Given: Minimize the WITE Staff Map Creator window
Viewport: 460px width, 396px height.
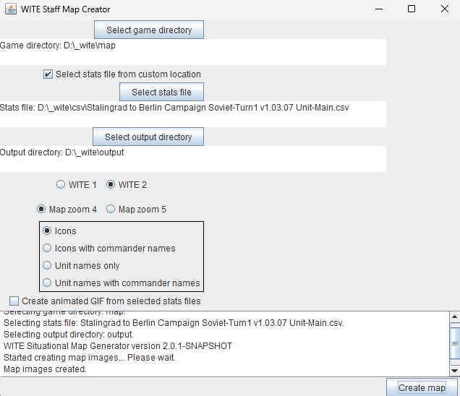Looking at the screenshot, I should 378,9.
